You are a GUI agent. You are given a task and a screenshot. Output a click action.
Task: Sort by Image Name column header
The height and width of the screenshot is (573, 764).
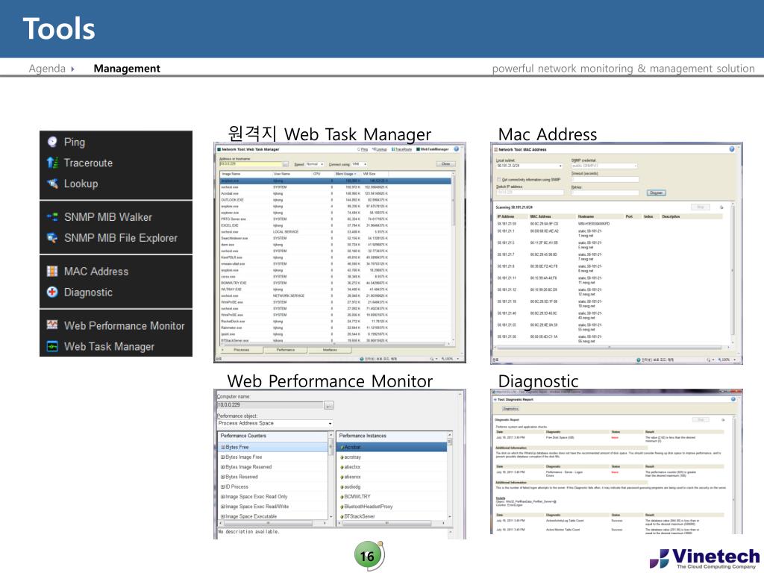click(x=246, y=174)
